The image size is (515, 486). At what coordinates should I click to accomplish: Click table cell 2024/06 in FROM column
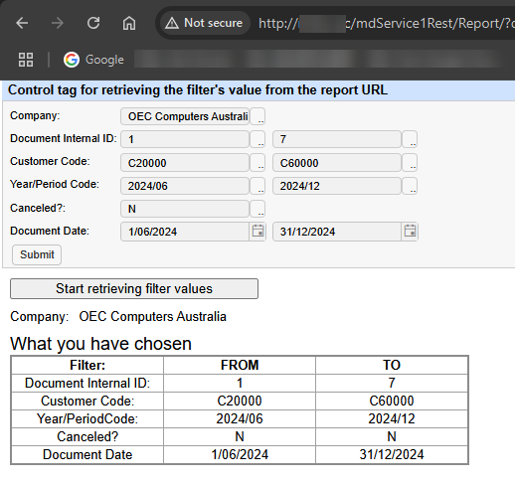[x=240, y=418]
